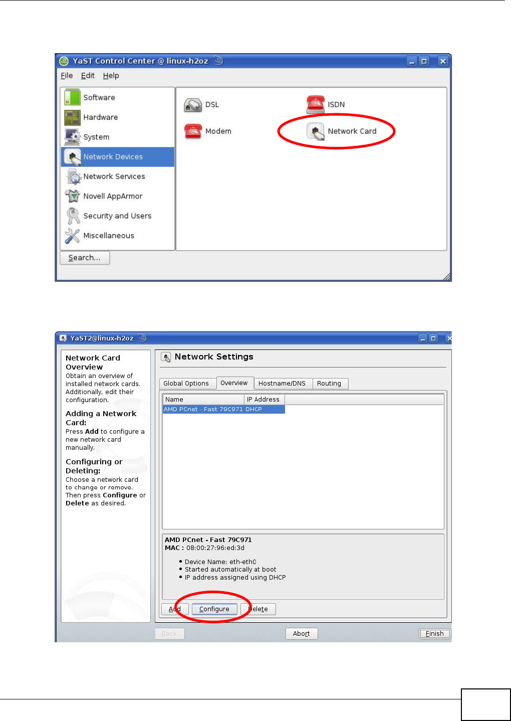The image size is (511, 721).
Task: Switch to Hostname/DNS tab
Action: point(282,384)
